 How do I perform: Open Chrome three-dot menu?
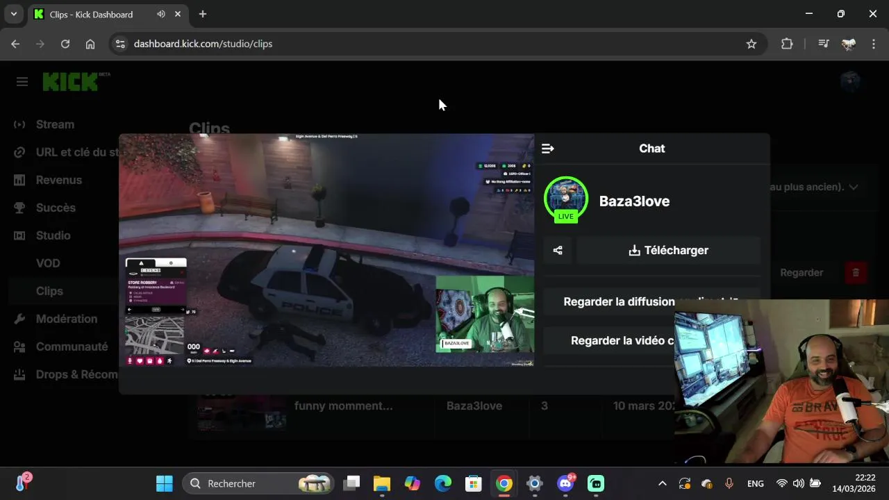click(873, 44)
